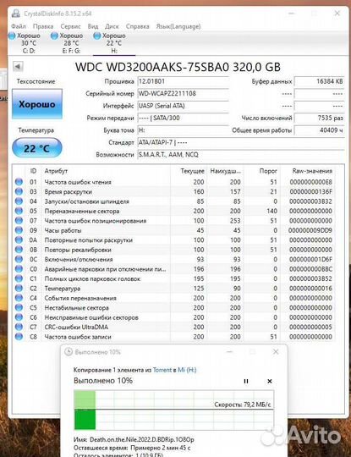Click the interface field UASP (Serial ATA)
Viewport: 351px width, 457px height.
coord(183,106)
